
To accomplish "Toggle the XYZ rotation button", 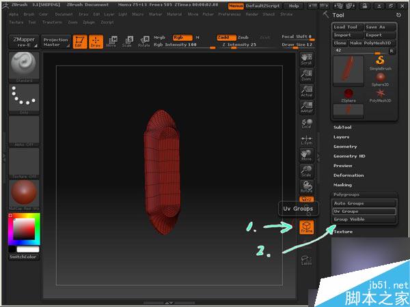I will click(x=306, y=199).
